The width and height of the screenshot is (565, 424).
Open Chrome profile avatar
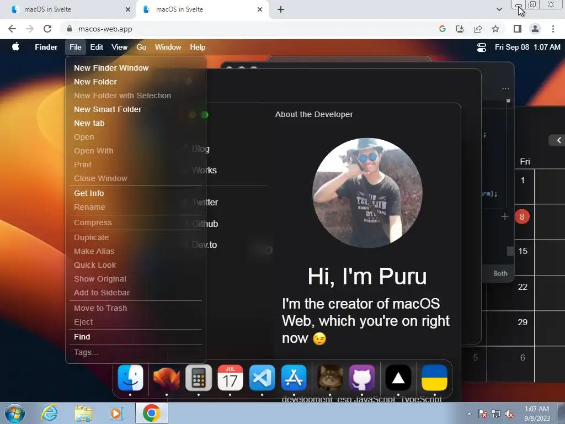[535, 29]
